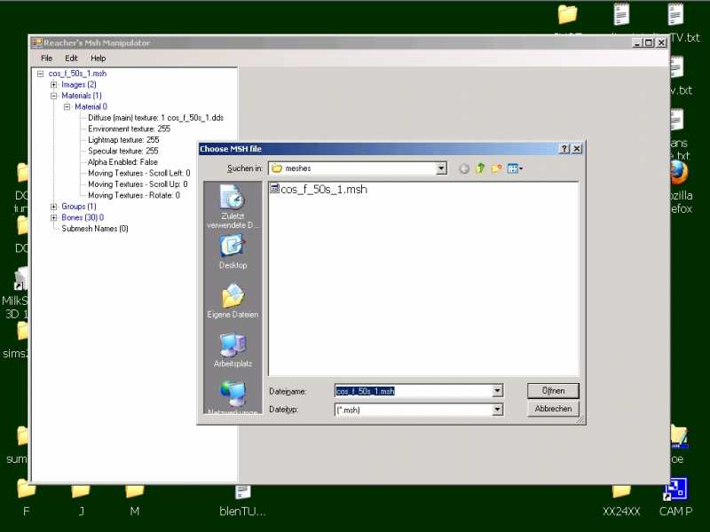
Task: Open the Dateityp filter dropdown
Action: [497, 410]
